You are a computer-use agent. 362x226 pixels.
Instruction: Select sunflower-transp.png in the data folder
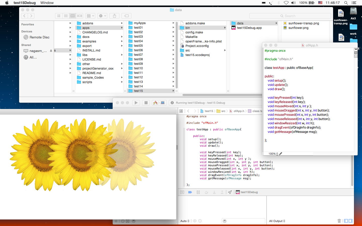tap(303, 23)
